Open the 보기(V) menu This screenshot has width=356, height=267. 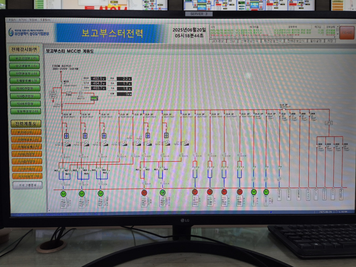coord(23,20)
